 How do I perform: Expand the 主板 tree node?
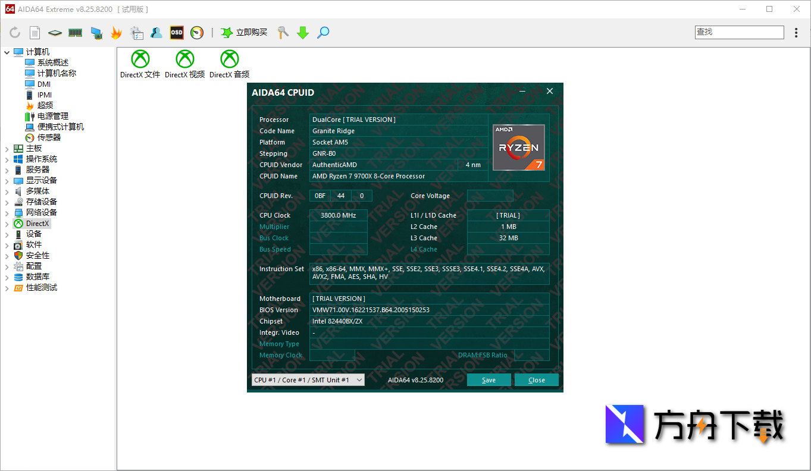(x=6, y=148)
